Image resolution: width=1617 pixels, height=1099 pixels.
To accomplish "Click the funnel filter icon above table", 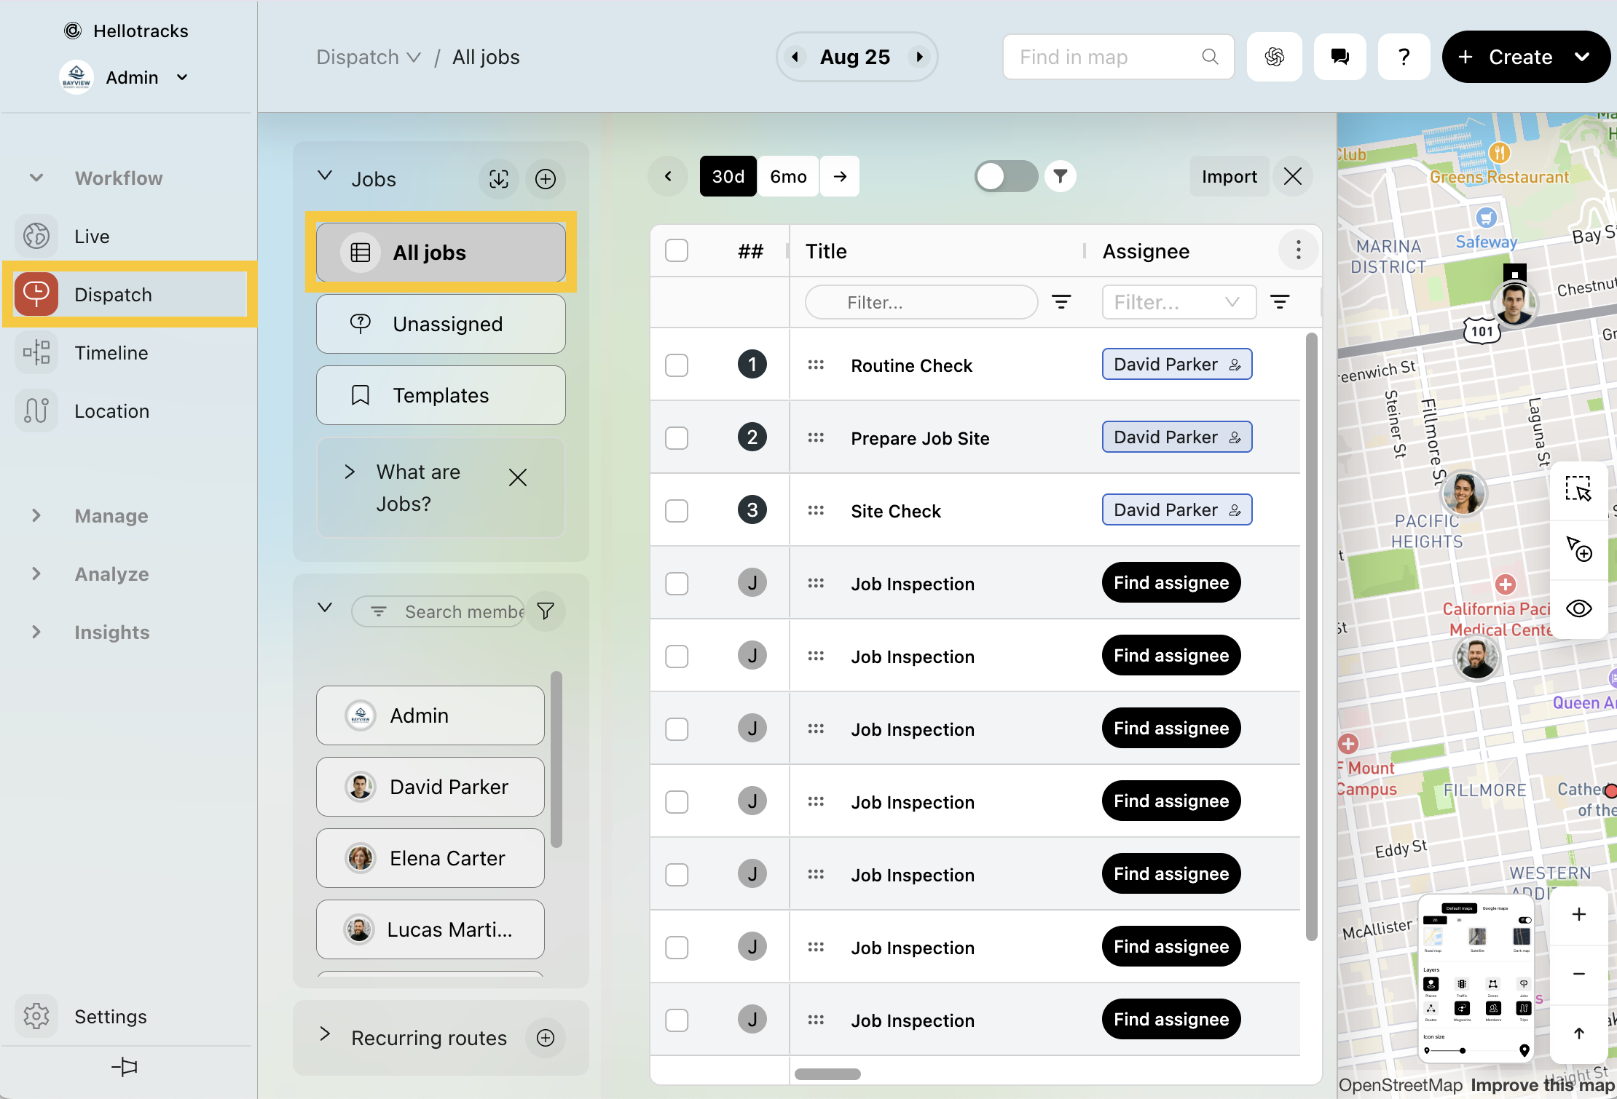I will pos(1061,176).
